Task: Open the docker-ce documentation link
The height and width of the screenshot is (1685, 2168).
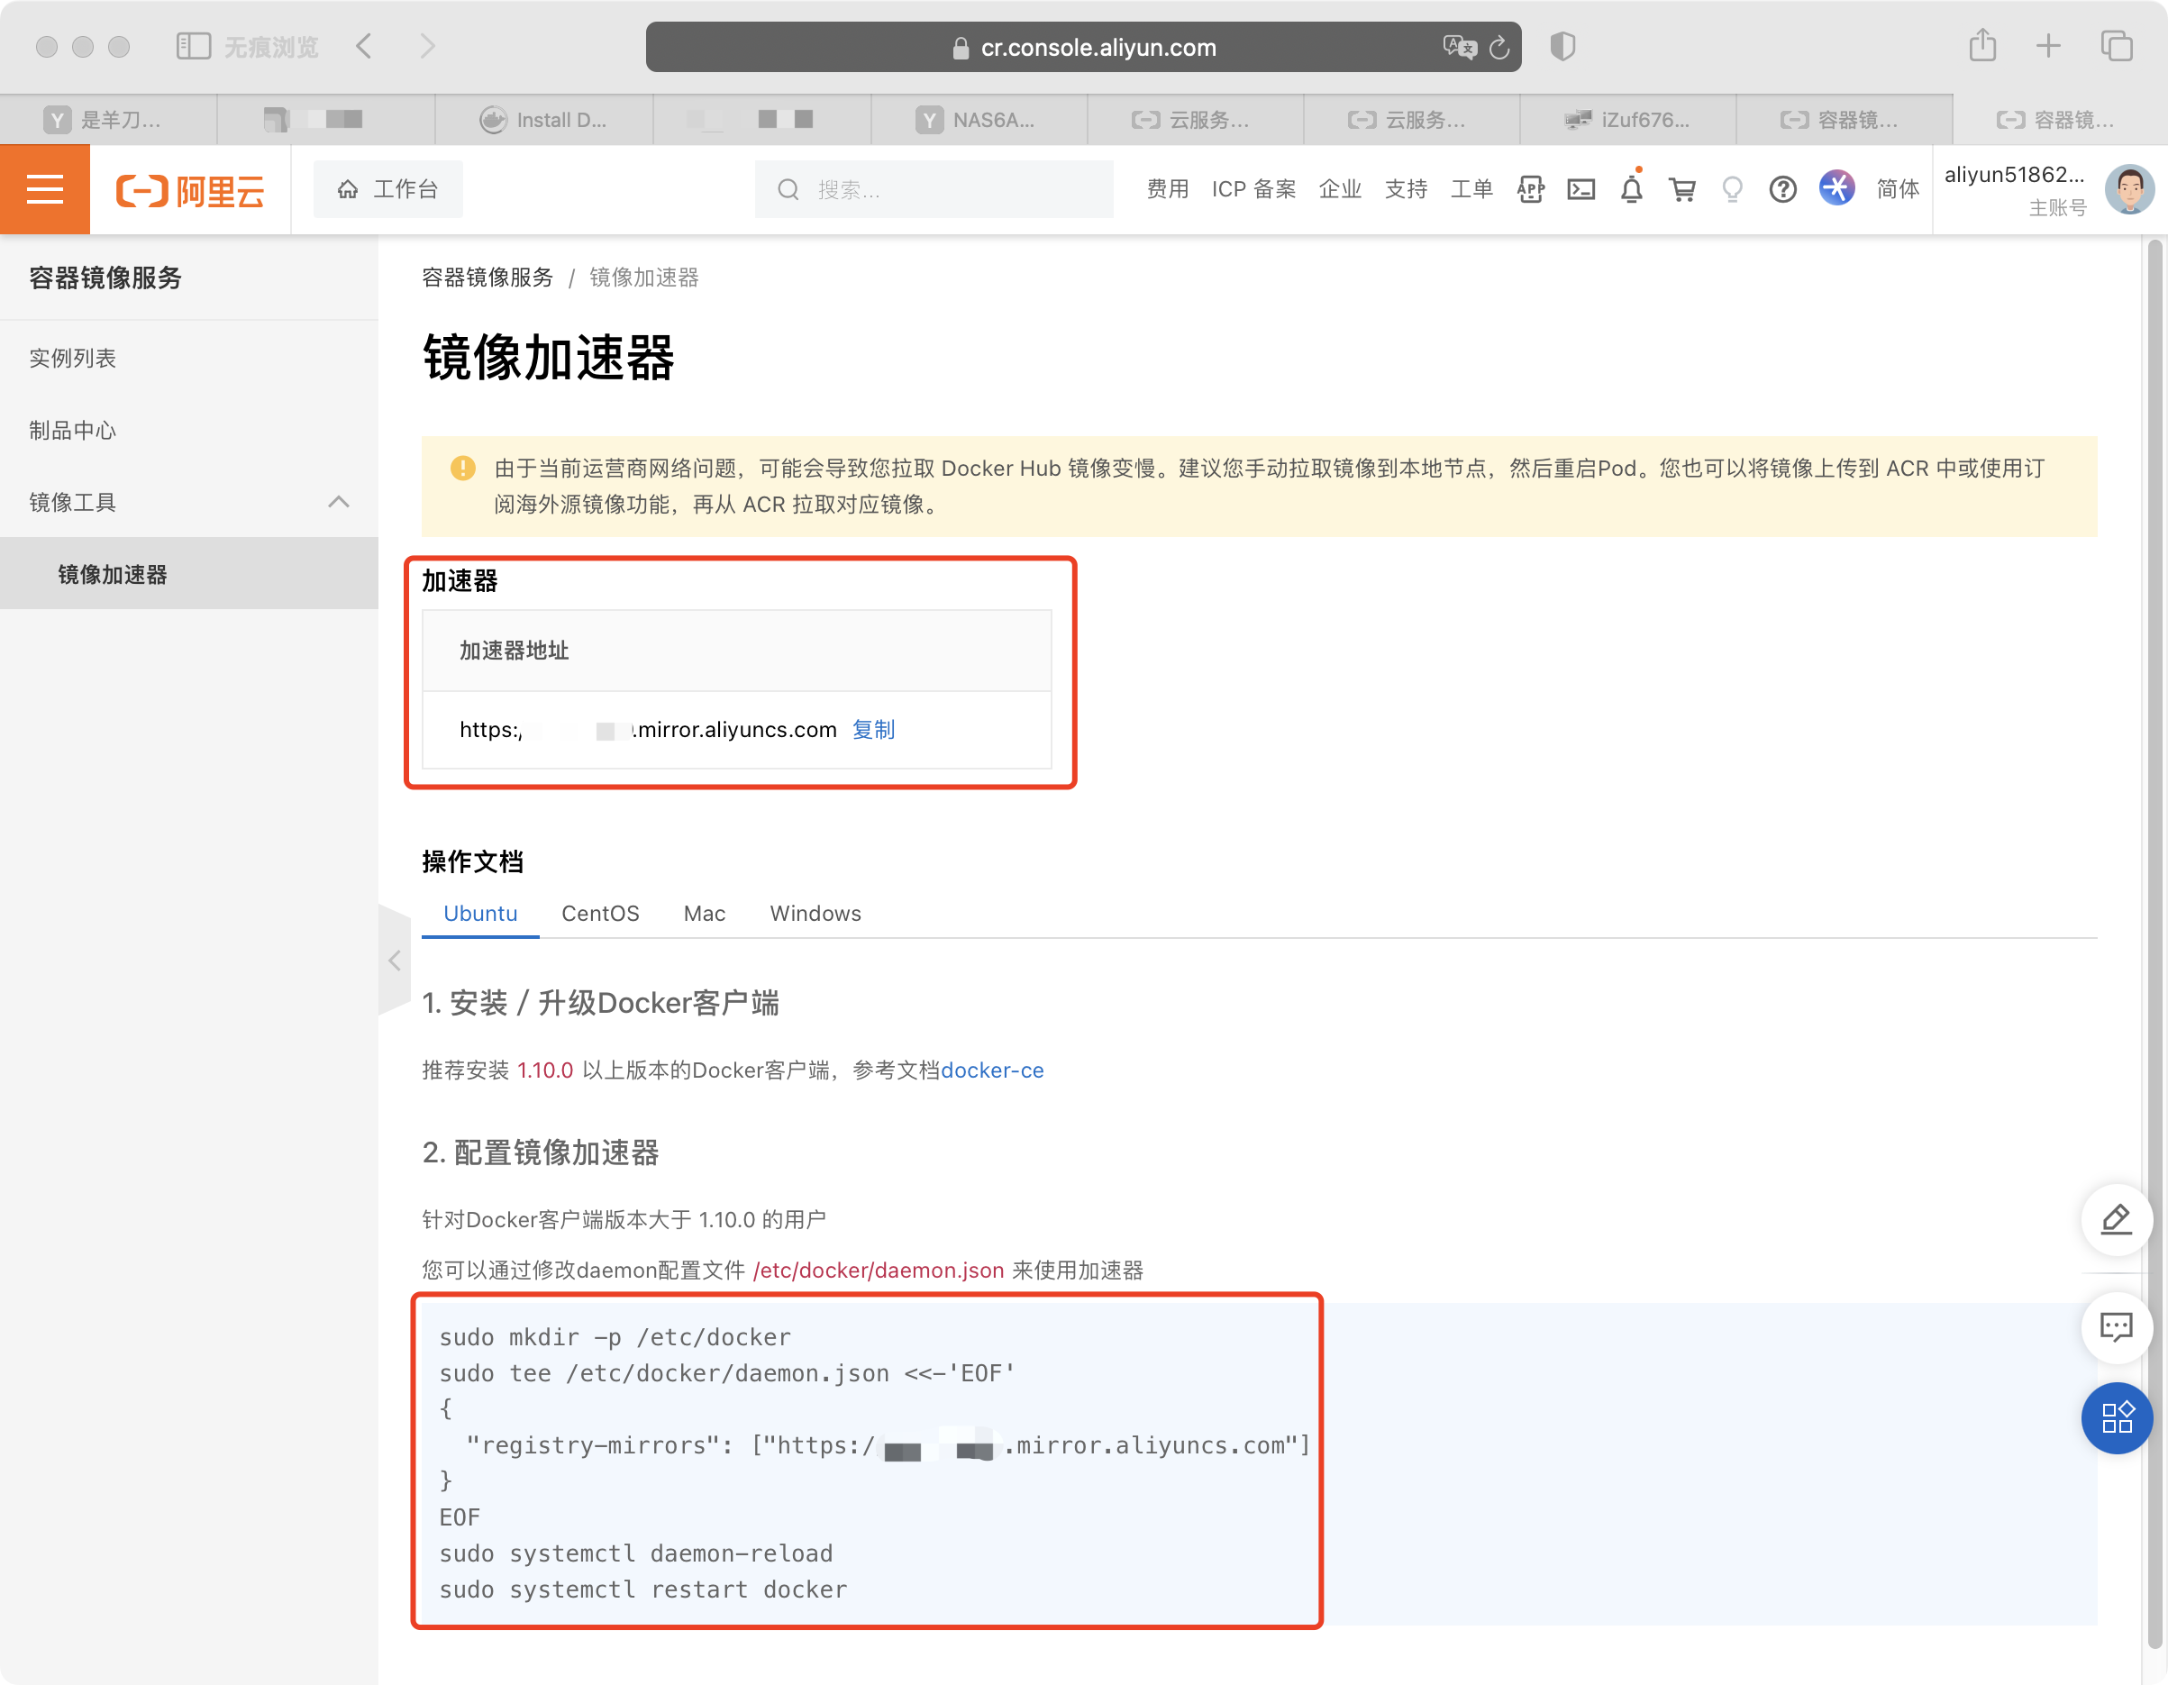Action: click(992, 1070)
